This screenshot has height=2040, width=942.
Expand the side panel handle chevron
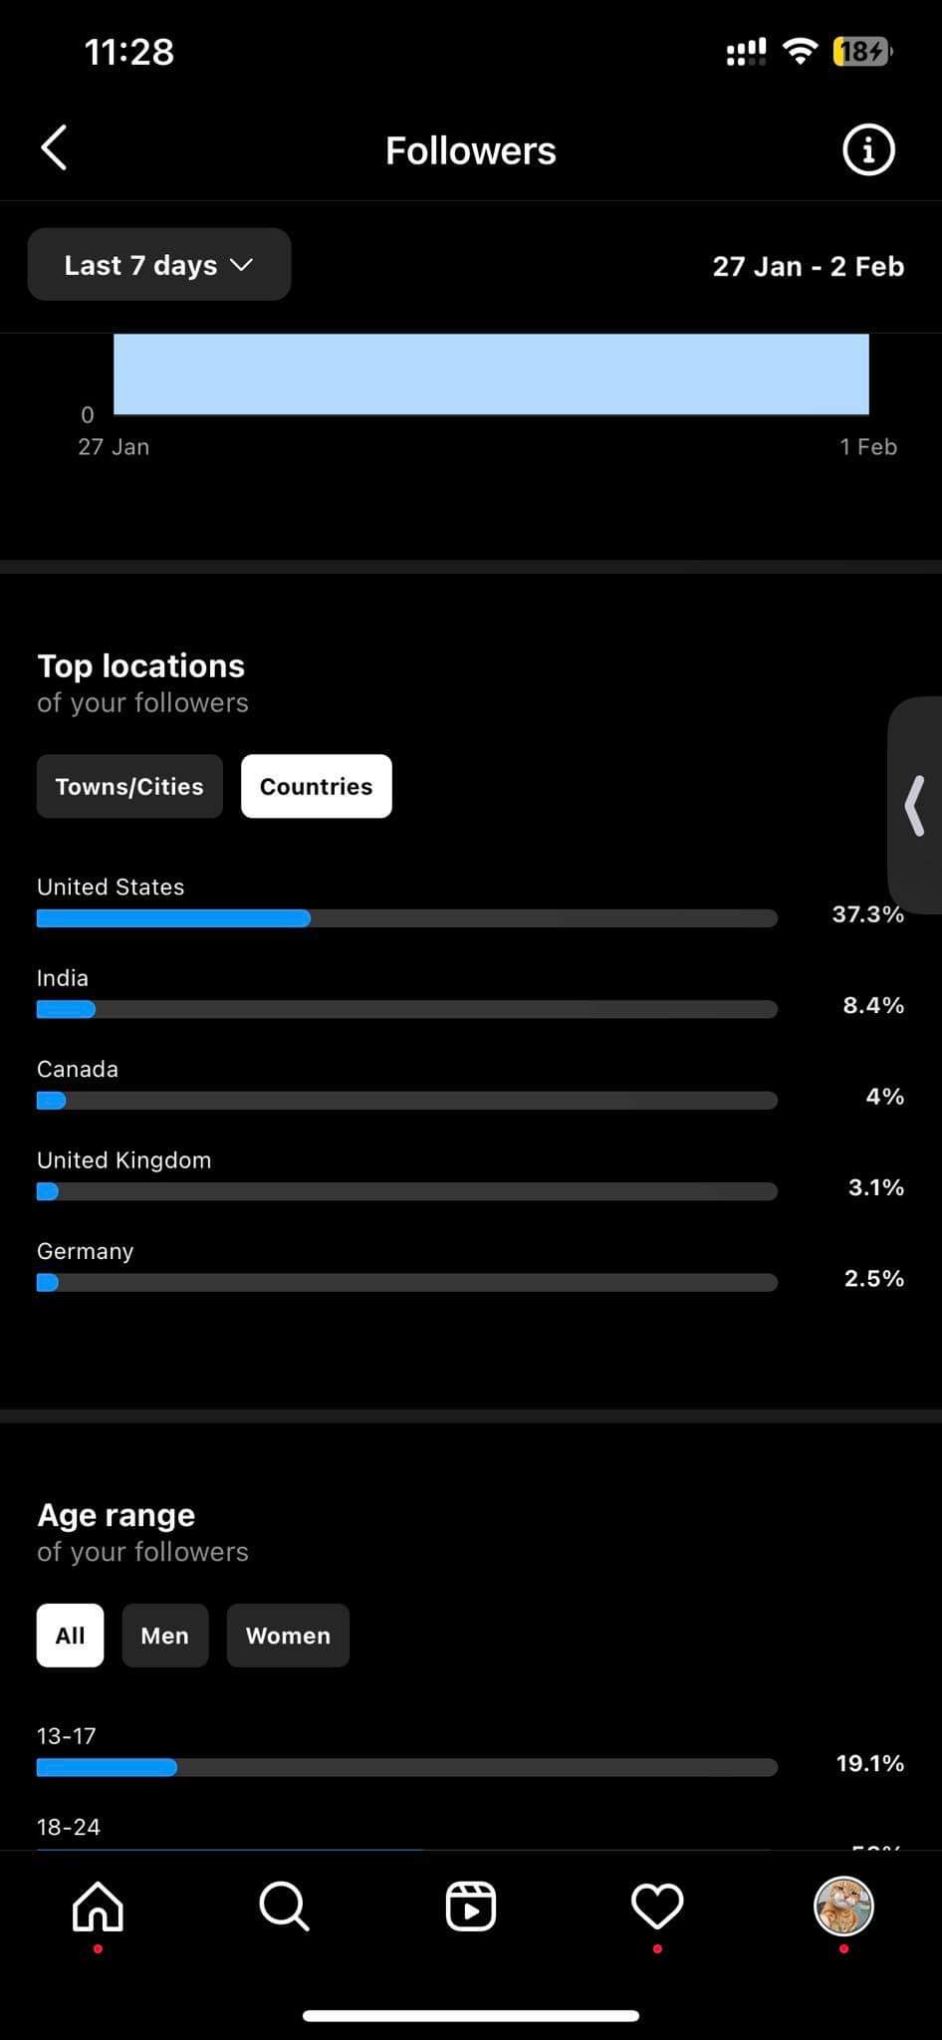click(915, 805)
